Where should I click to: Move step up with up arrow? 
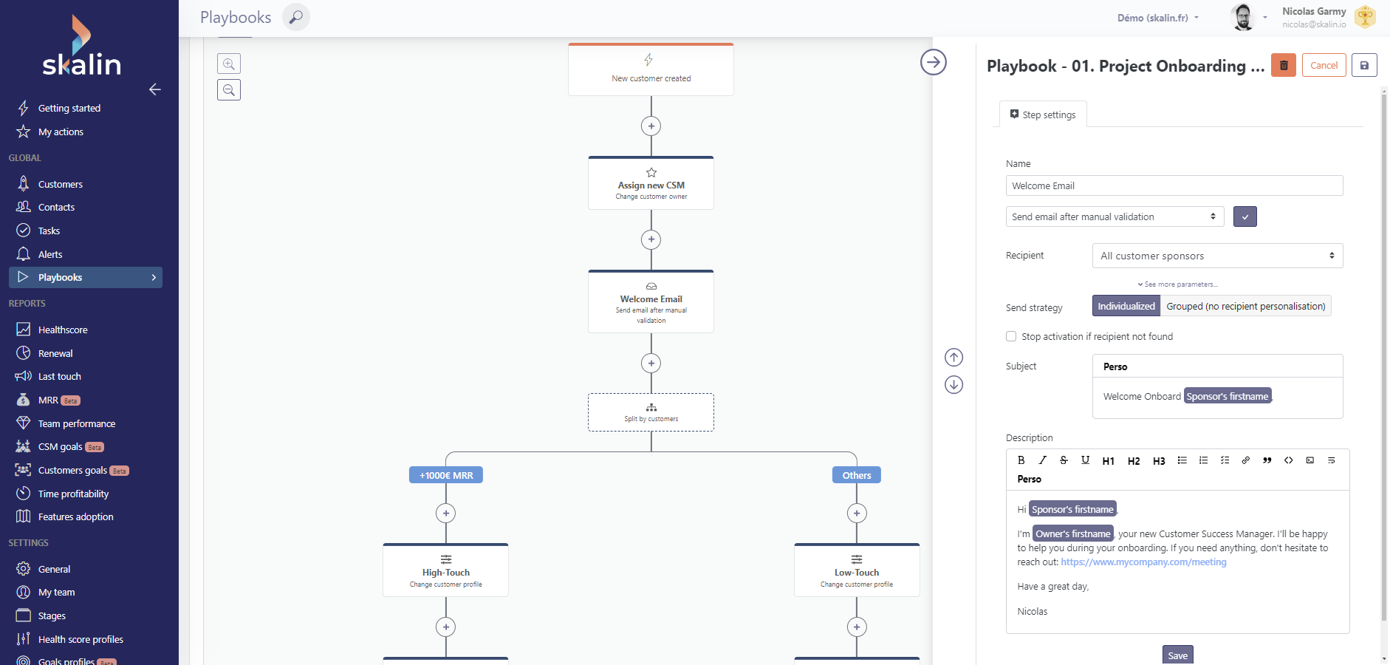(x=954, y=358)
